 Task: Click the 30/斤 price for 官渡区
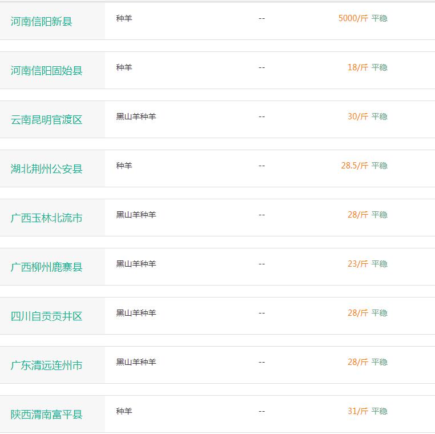tap(358, 116)
